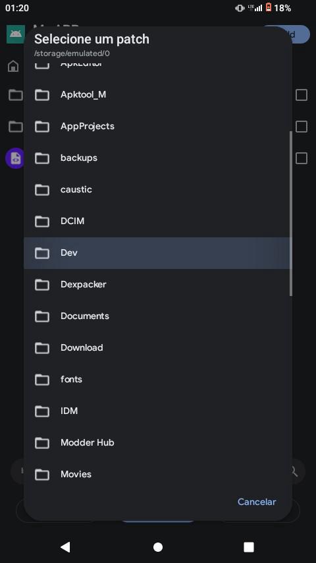
Task: Open the caustic folder
Action: pos(158,190)
